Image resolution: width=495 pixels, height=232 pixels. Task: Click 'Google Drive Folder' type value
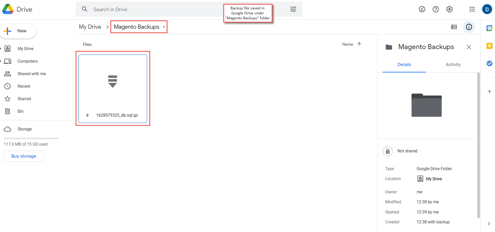[434, 169]
